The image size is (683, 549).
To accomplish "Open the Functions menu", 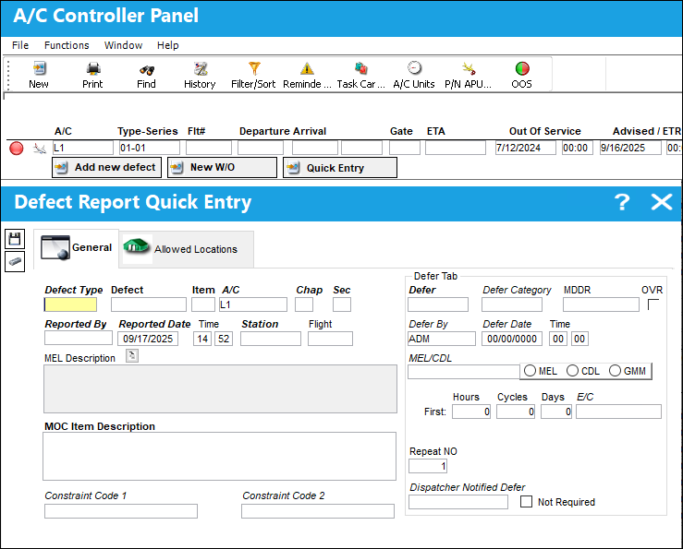I will pyautogui.click(x=67, y=45).
